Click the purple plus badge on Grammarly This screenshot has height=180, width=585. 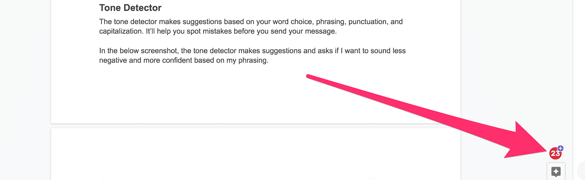(x=561, y=148)
